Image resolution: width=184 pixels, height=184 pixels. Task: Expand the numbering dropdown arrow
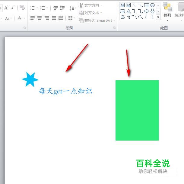47,8
